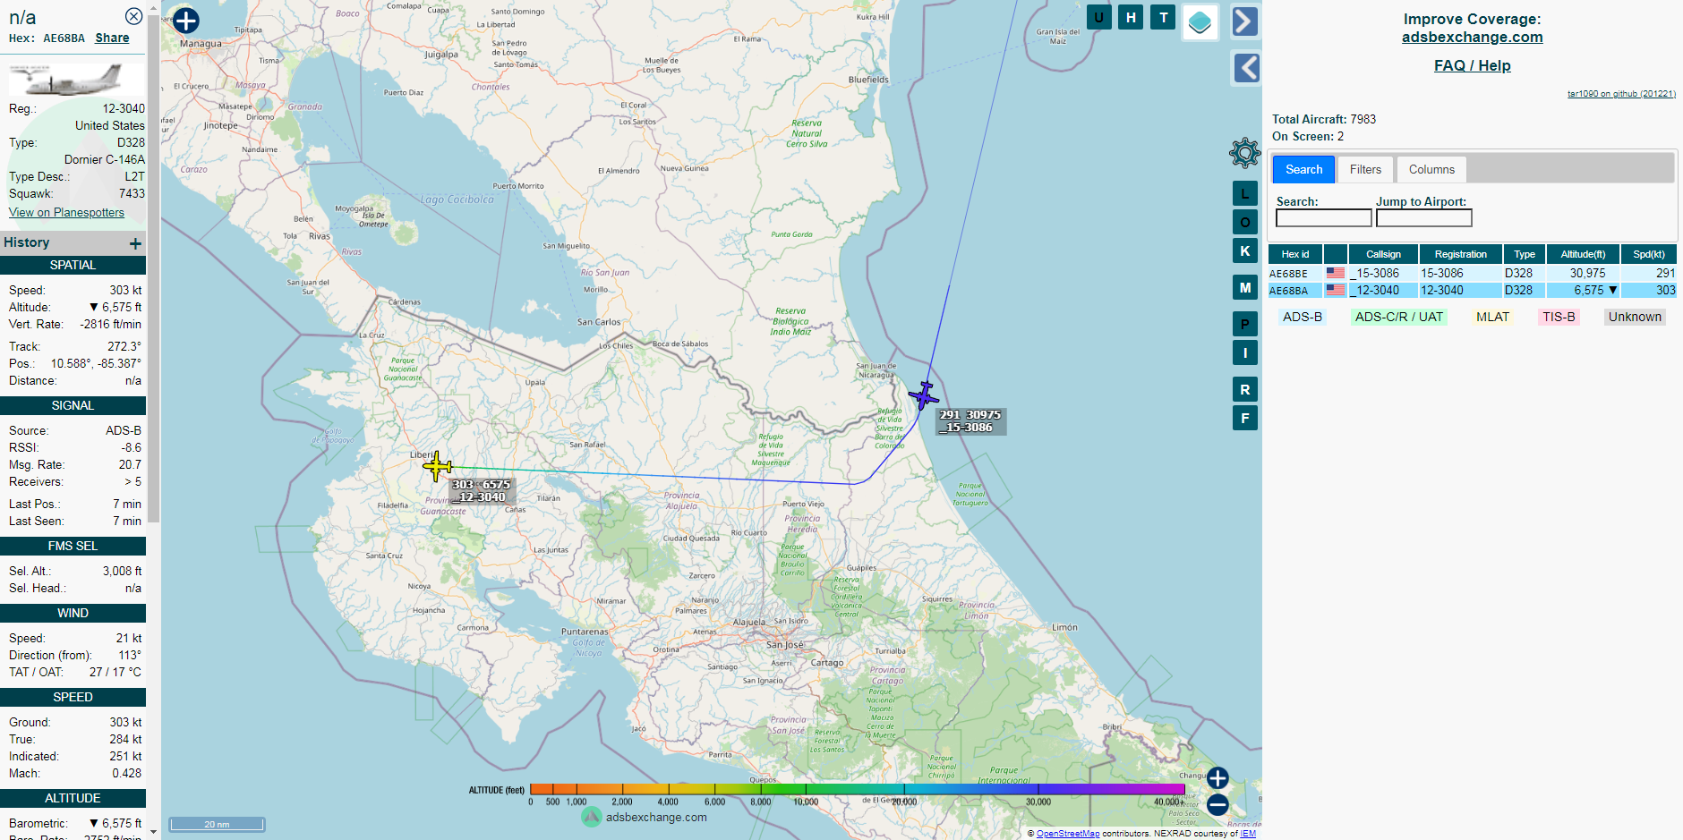Open View on Planespotters link
This screenshot has width=1683, height=840.
click(x=66, y=212)
